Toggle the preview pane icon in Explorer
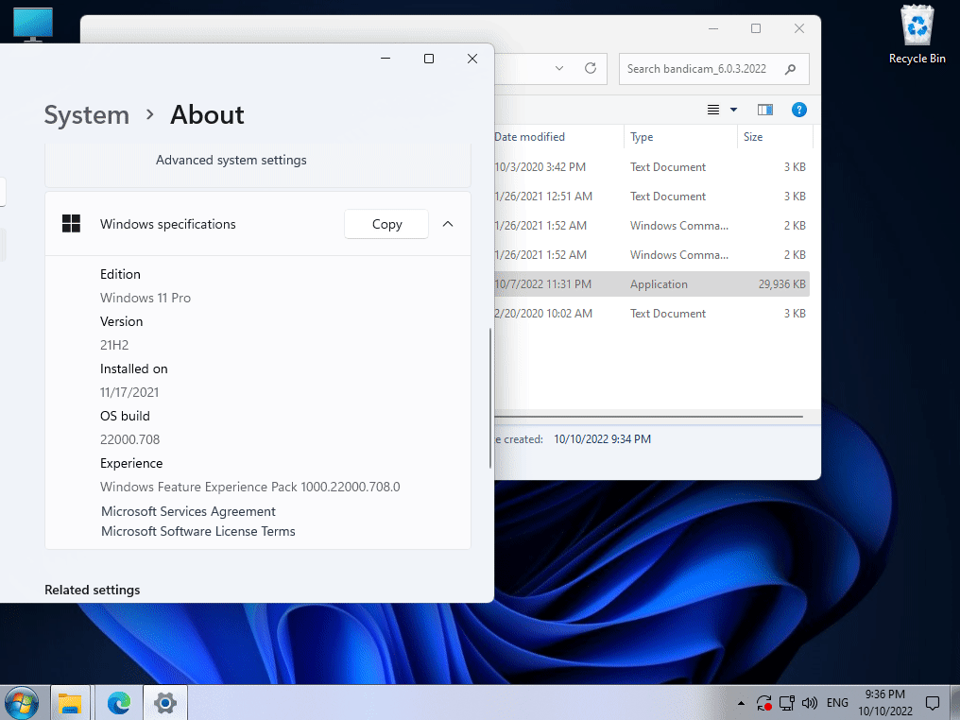The height and width of the screenshot is (720, 960). (x=765, y=110)
